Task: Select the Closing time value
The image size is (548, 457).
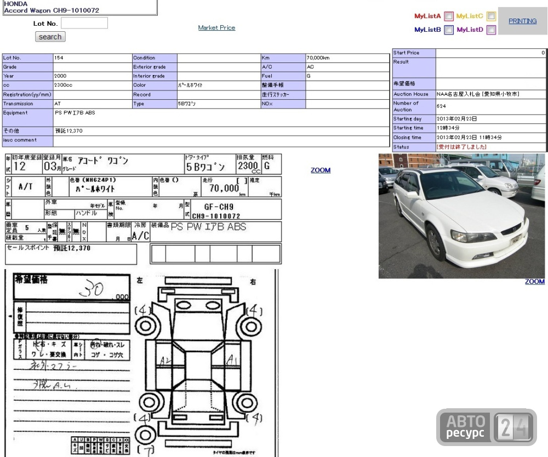Action: tap(469, 138)
